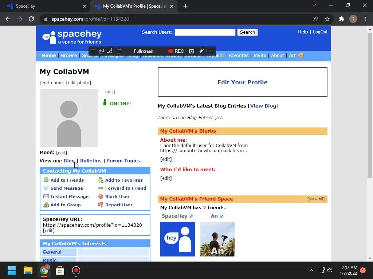Open Home in the navigation bar
This screenshot has height=279, width=373.
(x=49, y=55)
